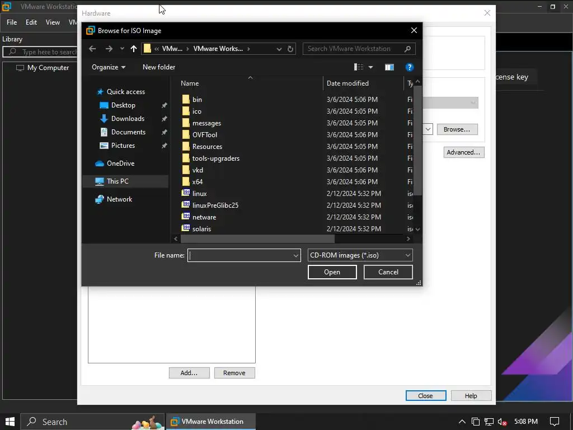Open Documents in navigation pane
This screenshot has height=430, width=573.
coord(128,132)
